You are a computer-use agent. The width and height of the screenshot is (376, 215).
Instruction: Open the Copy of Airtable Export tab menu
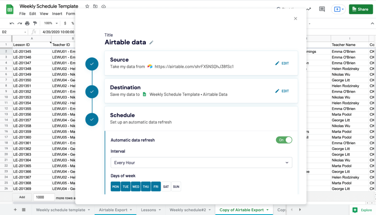coord(267,210)
